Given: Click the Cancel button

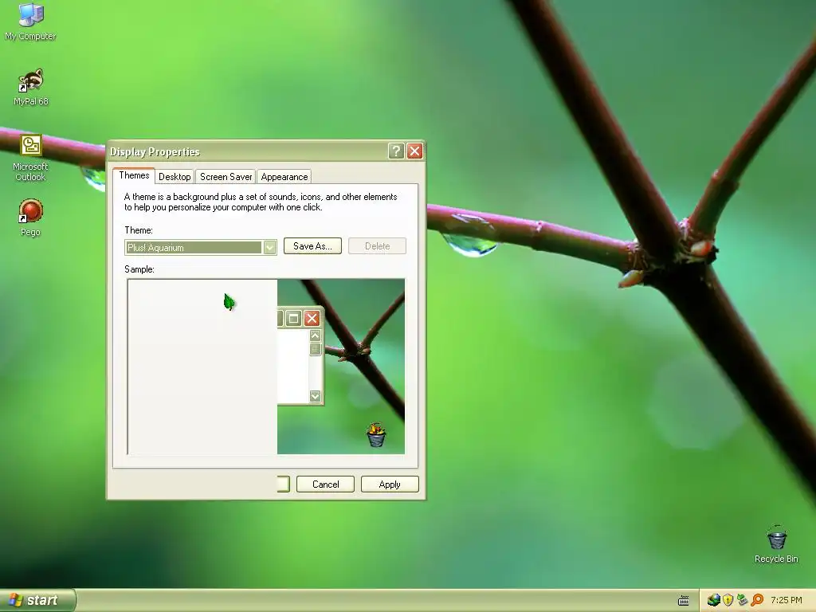Looking at the screenshot, I should [x=325, y=484].
